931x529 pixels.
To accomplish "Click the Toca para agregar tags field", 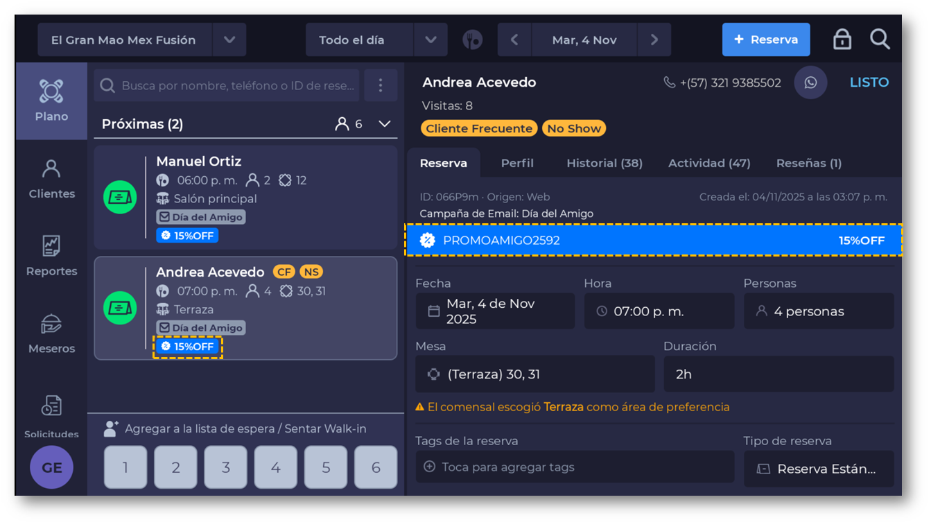I will (575, 467).
